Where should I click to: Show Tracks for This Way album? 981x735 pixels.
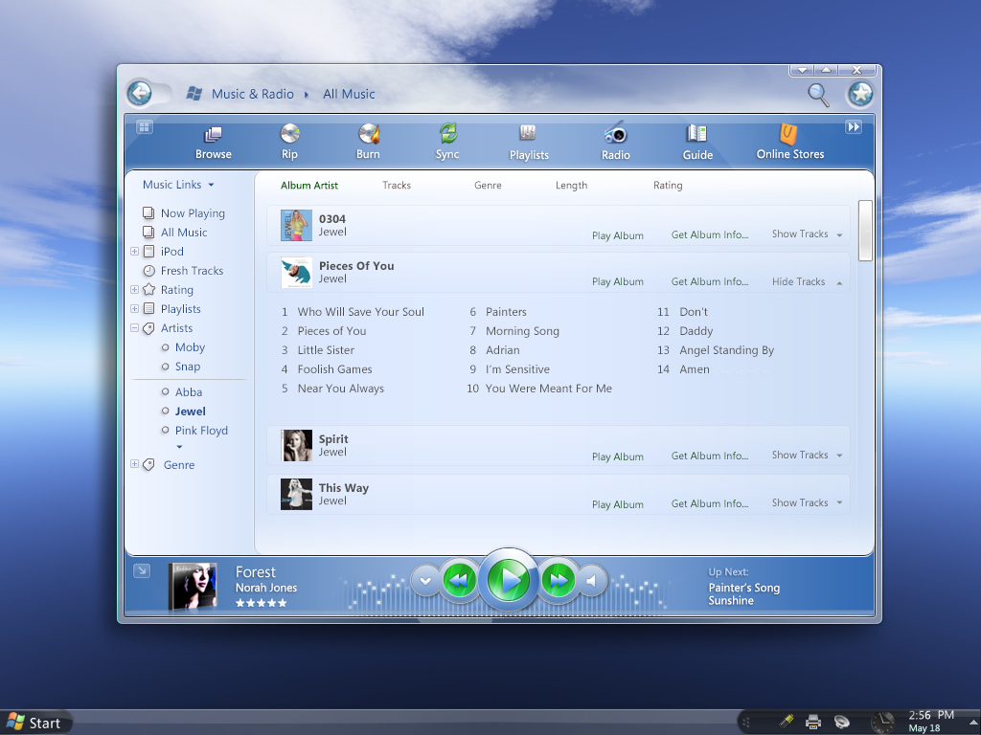(807, 502)
